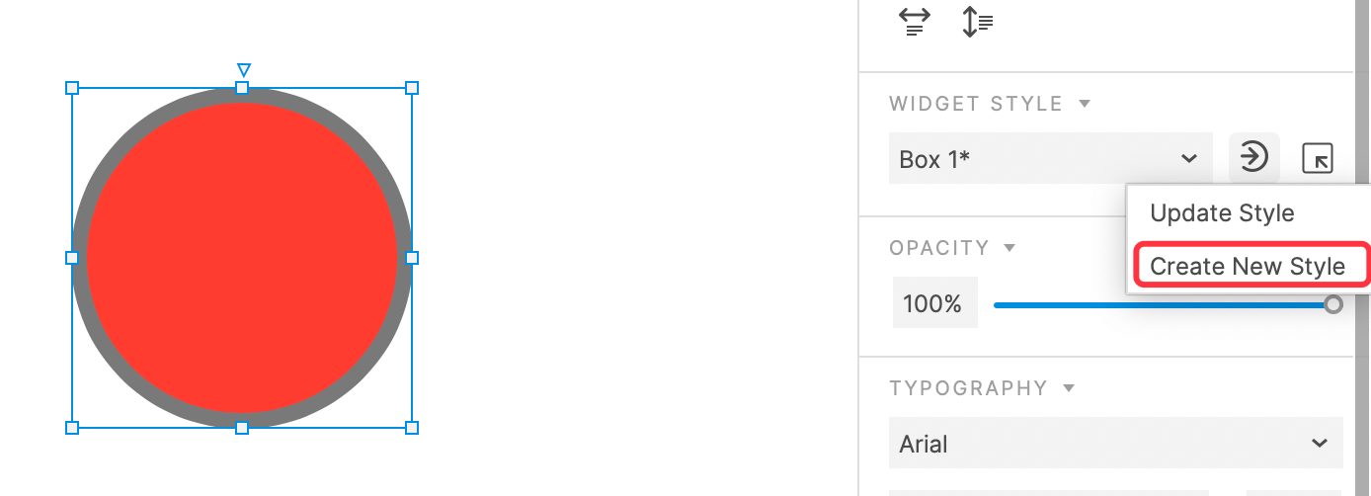This screenshot has height=496, width=1371.
Task: Click the opacity slider handle
Action: click(1332, 304)
